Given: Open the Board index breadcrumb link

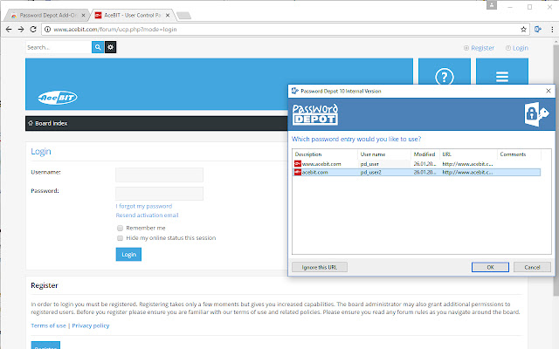Looking at the screenshot, I should click(x=50, y=124).
